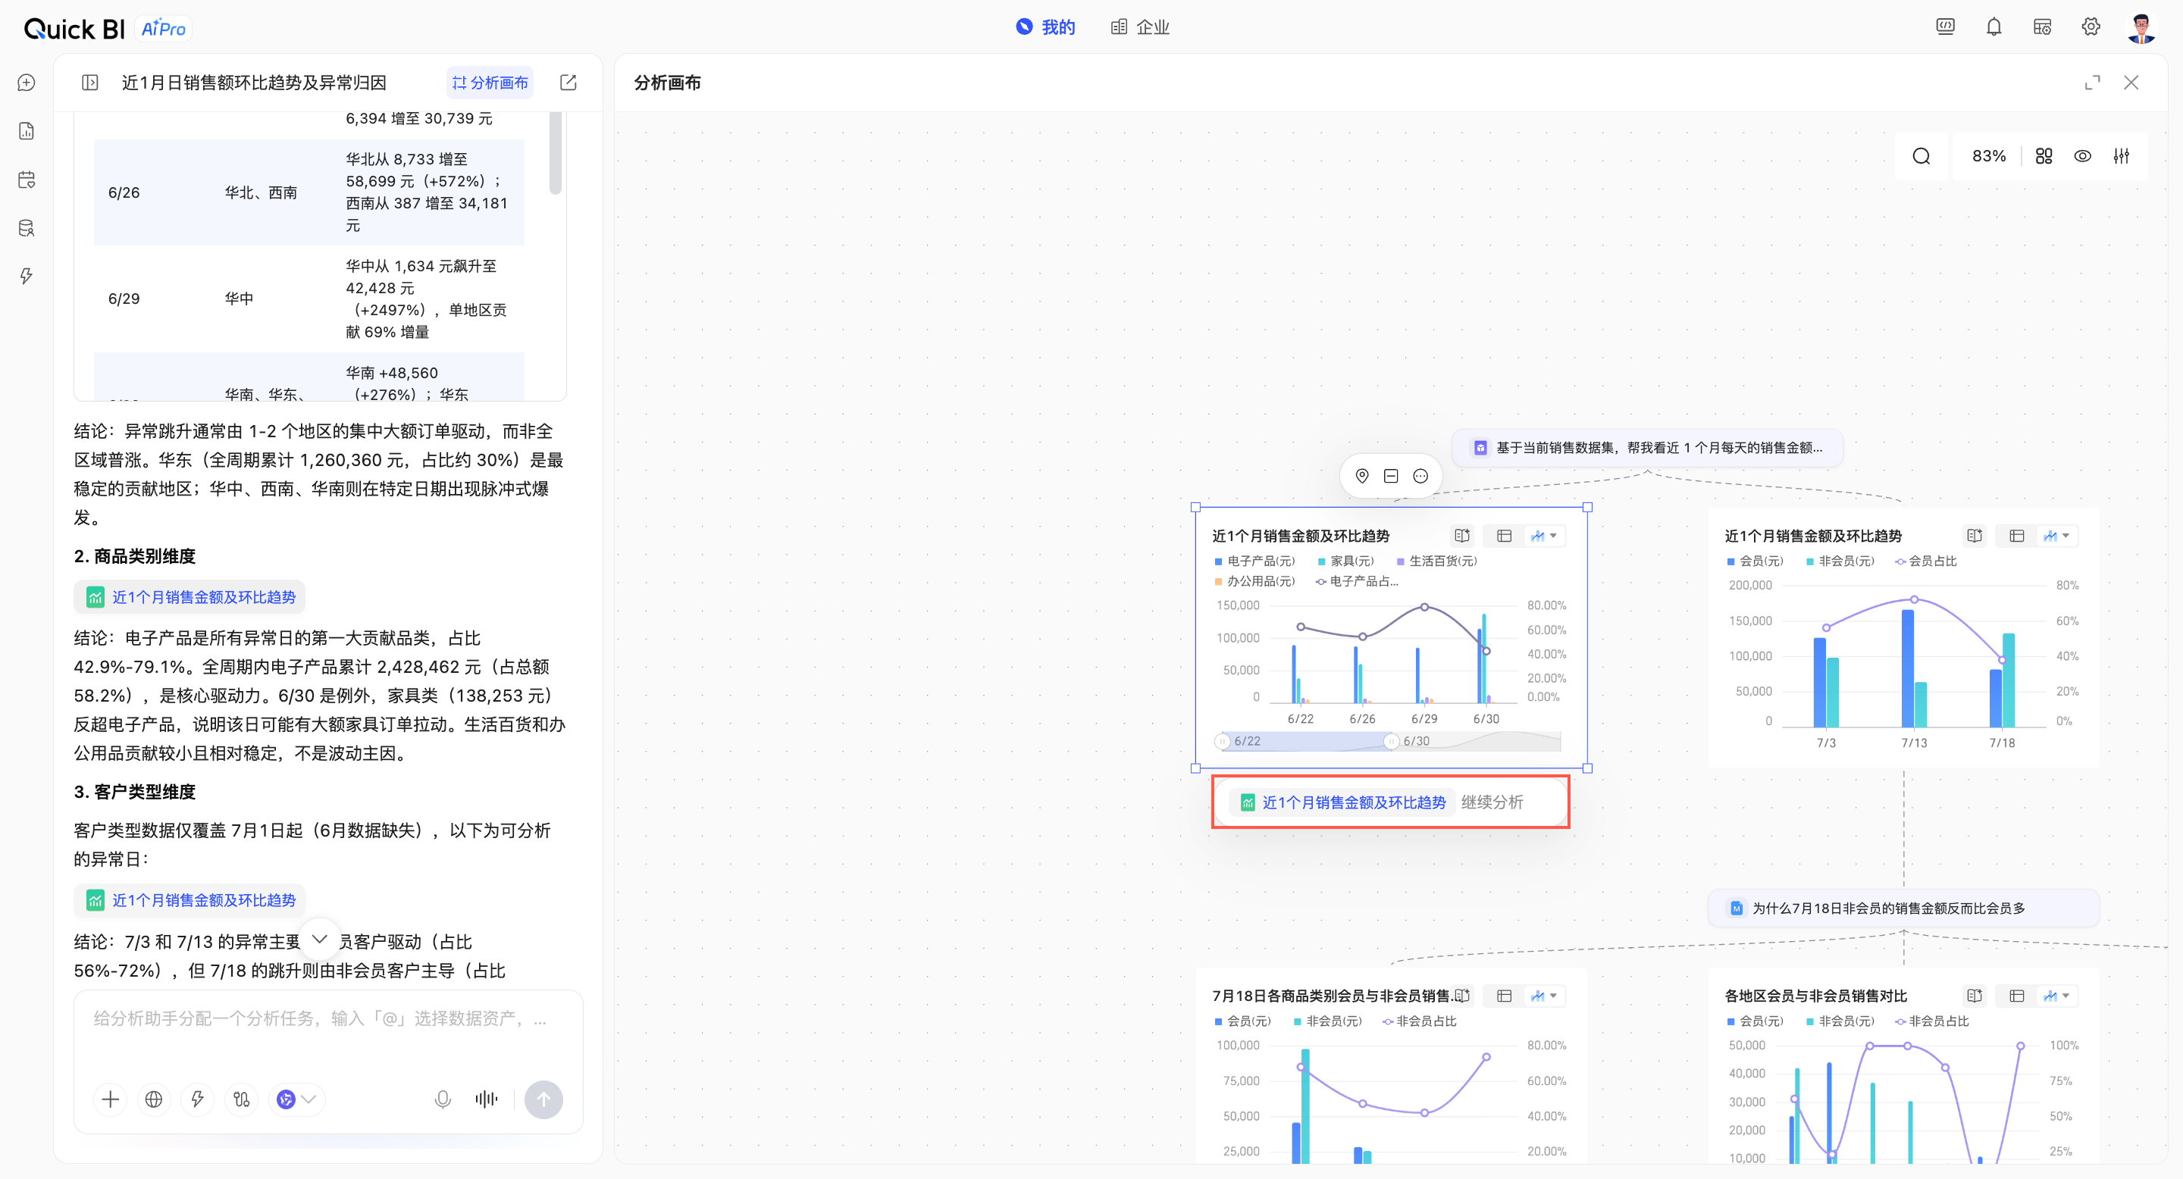Open chart type dropdown on 各地区会员与非会员销售对比 card
Image resolution: width=2183 pixels, height=1179 pixels.
click(2058, 995)
